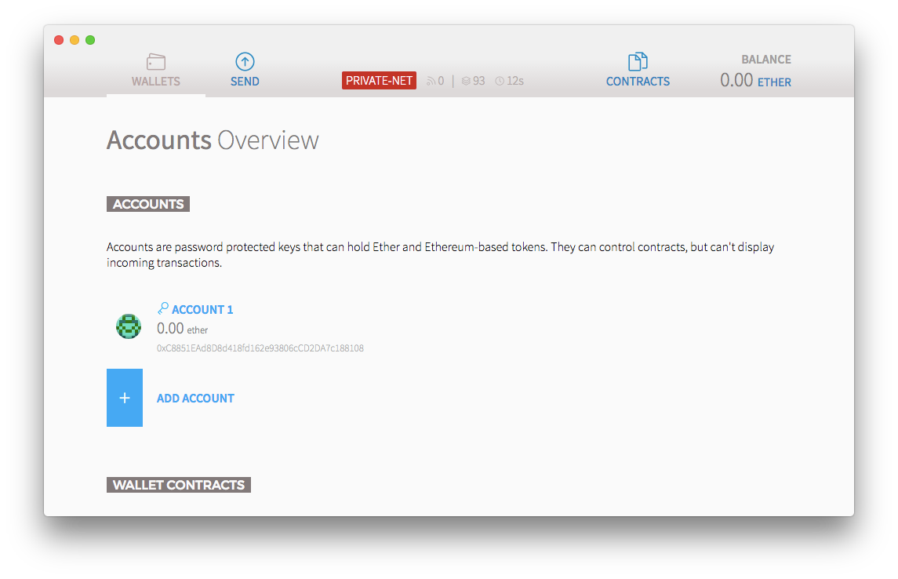
Task: Select Account 1's 0xC8851 address
Action: [260, 348]
